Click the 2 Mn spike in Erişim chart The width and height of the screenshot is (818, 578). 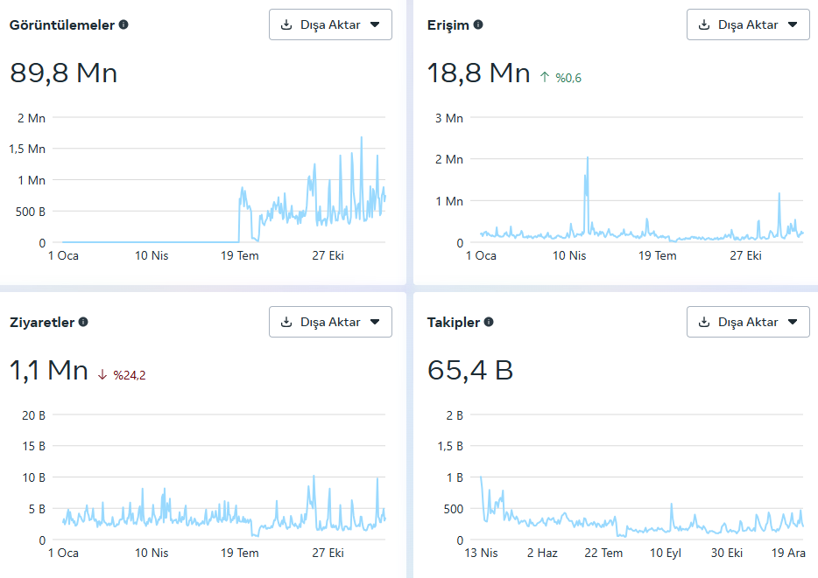(x=588, y=158)
